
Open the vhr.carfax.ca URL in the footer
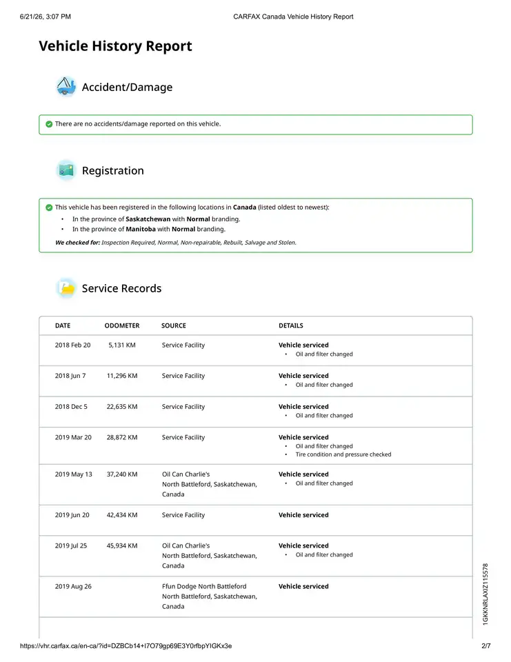pos(126,645)
